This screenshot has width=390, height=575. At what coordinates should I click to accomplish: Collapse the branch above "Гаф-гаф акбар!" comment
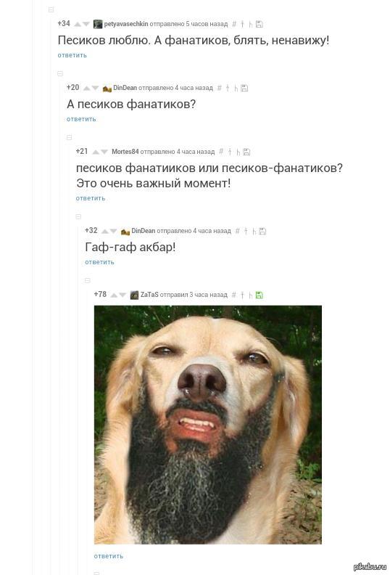[x=78, y=217]
